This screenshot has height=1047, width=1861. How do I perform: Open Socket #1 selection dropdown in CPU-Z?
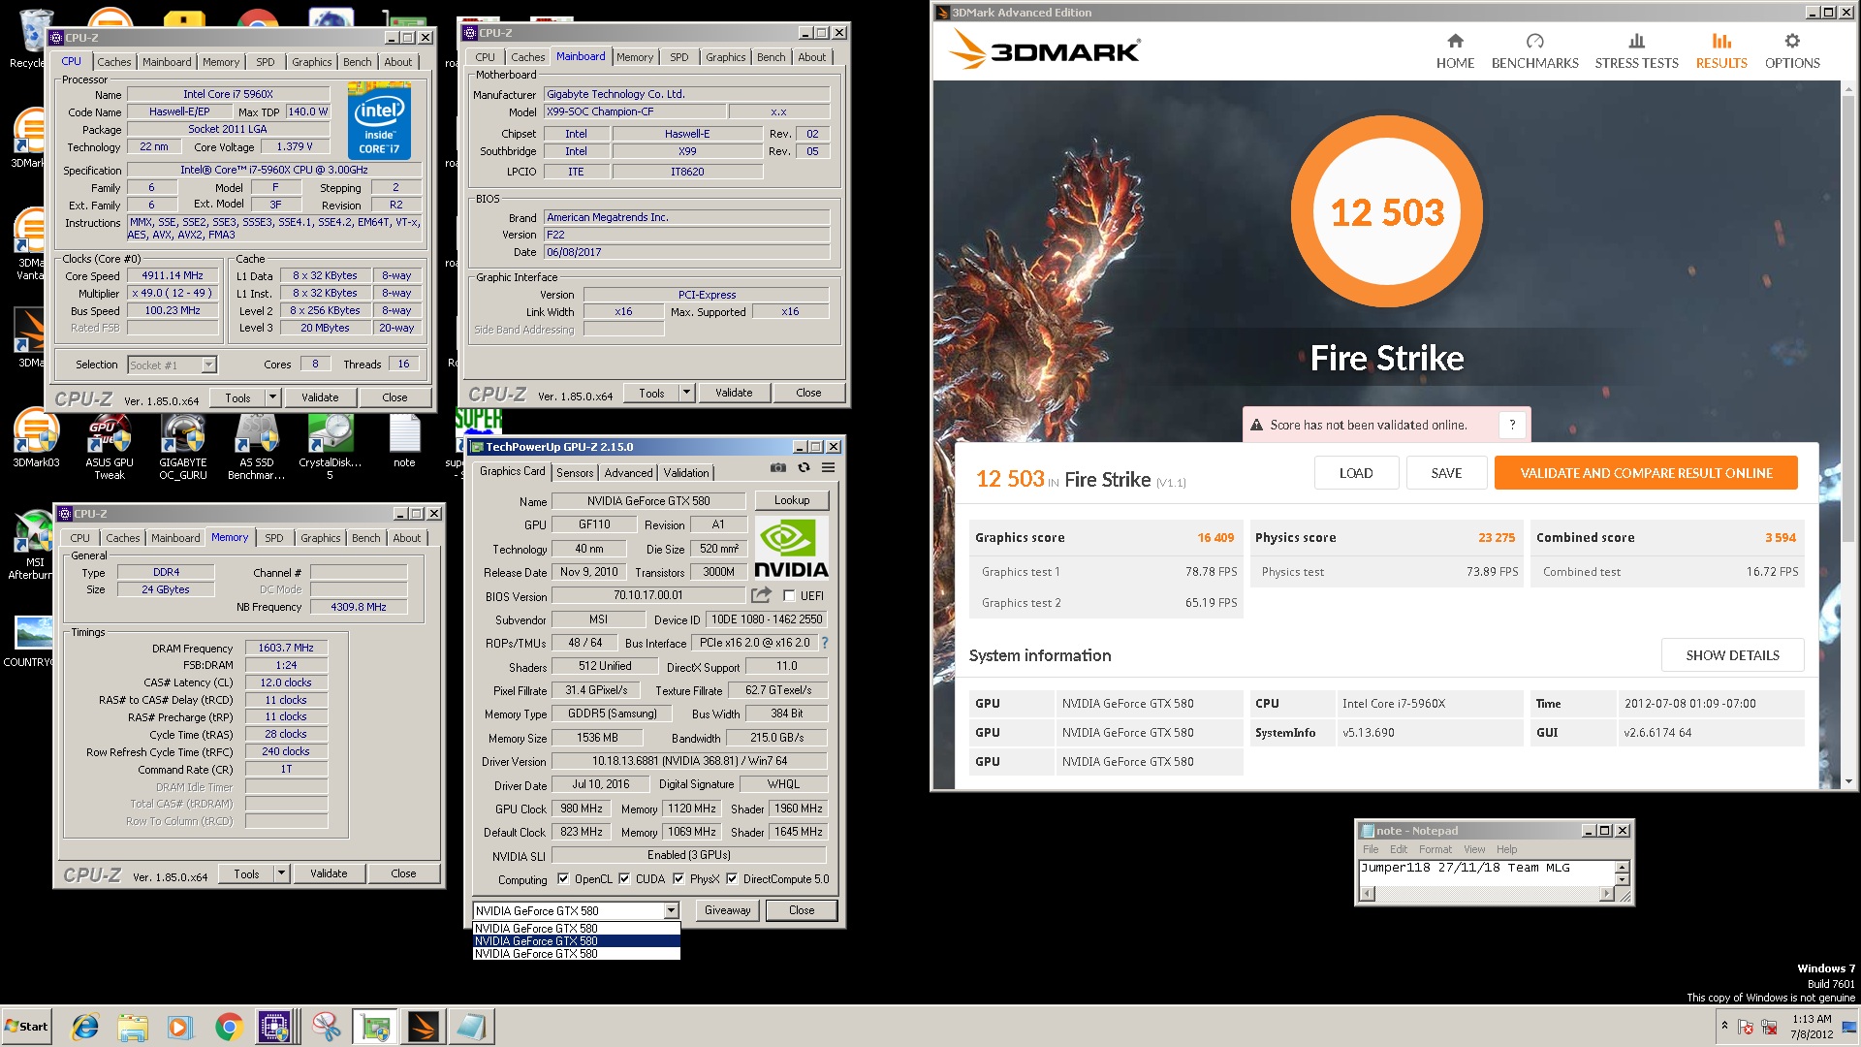coord(208,365)
